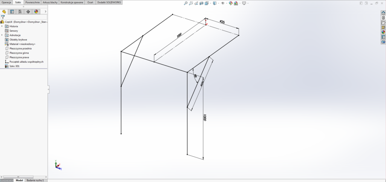The height and width of the screenshot is (182, 386).
Task: Click the View Settings monitor icon
Action: click(x=244, y=3)
